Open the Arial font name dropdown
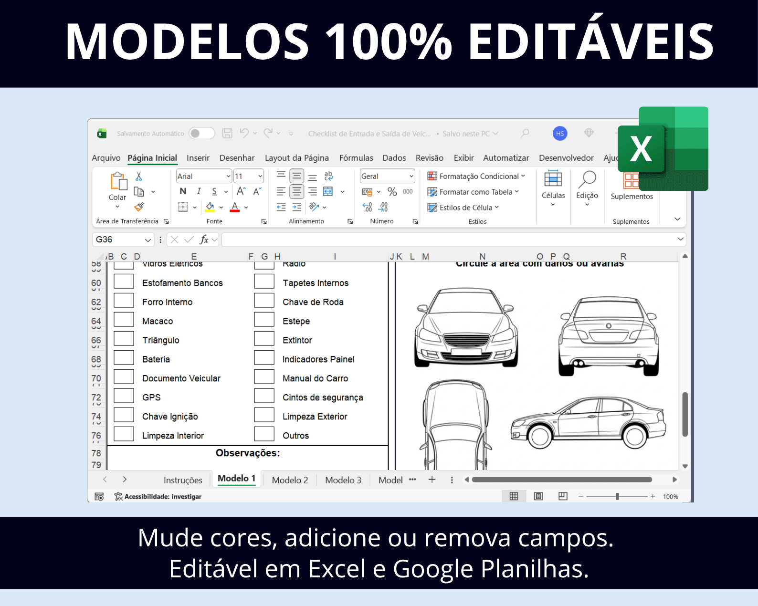 228,177
